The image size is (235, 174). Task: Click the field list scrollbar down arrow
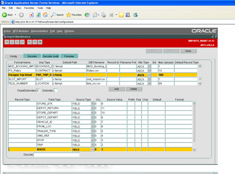(x=194, y=150)
